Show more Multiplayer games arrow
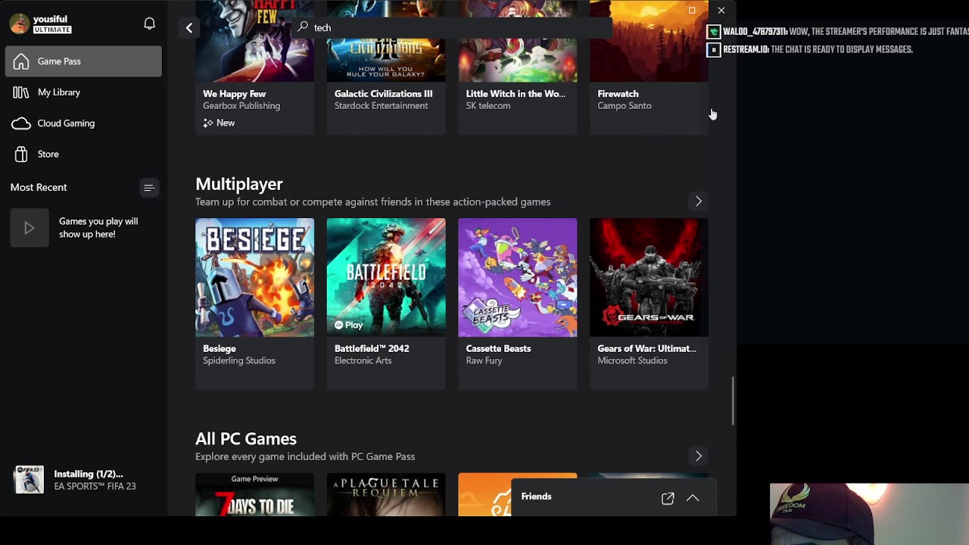969x545 pixels. pyautogui.click(x=698, y=201)
